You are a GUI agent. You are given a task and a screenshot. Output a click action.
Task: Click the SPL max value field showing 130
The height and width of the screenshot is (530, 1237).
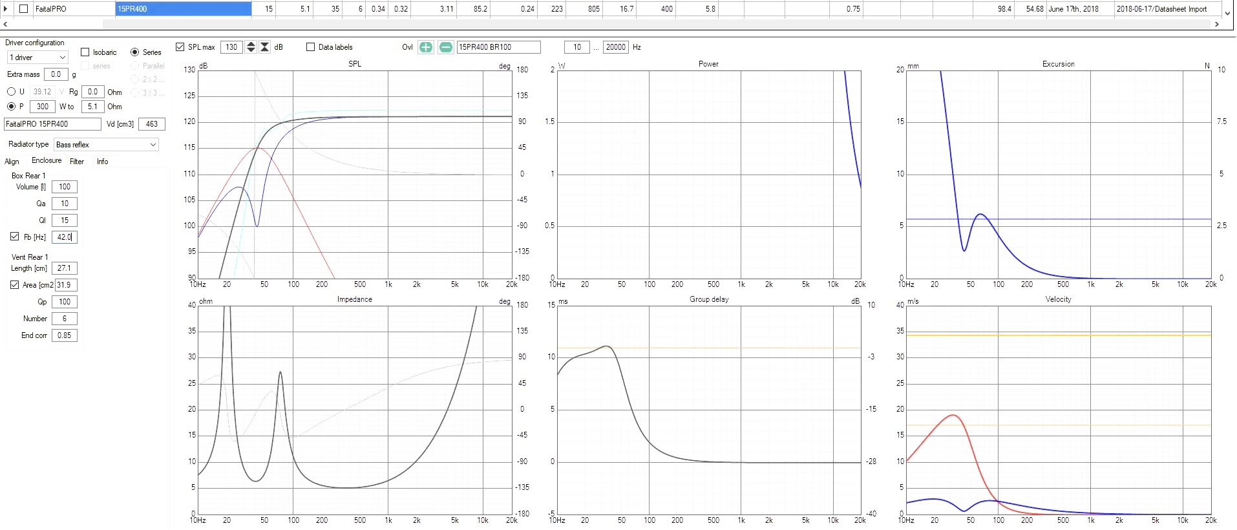pyautogui.click(x=232, y=47)
